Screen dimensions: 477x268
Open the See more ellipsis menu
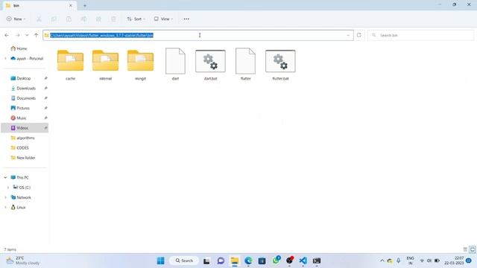[x=186, y=19]
